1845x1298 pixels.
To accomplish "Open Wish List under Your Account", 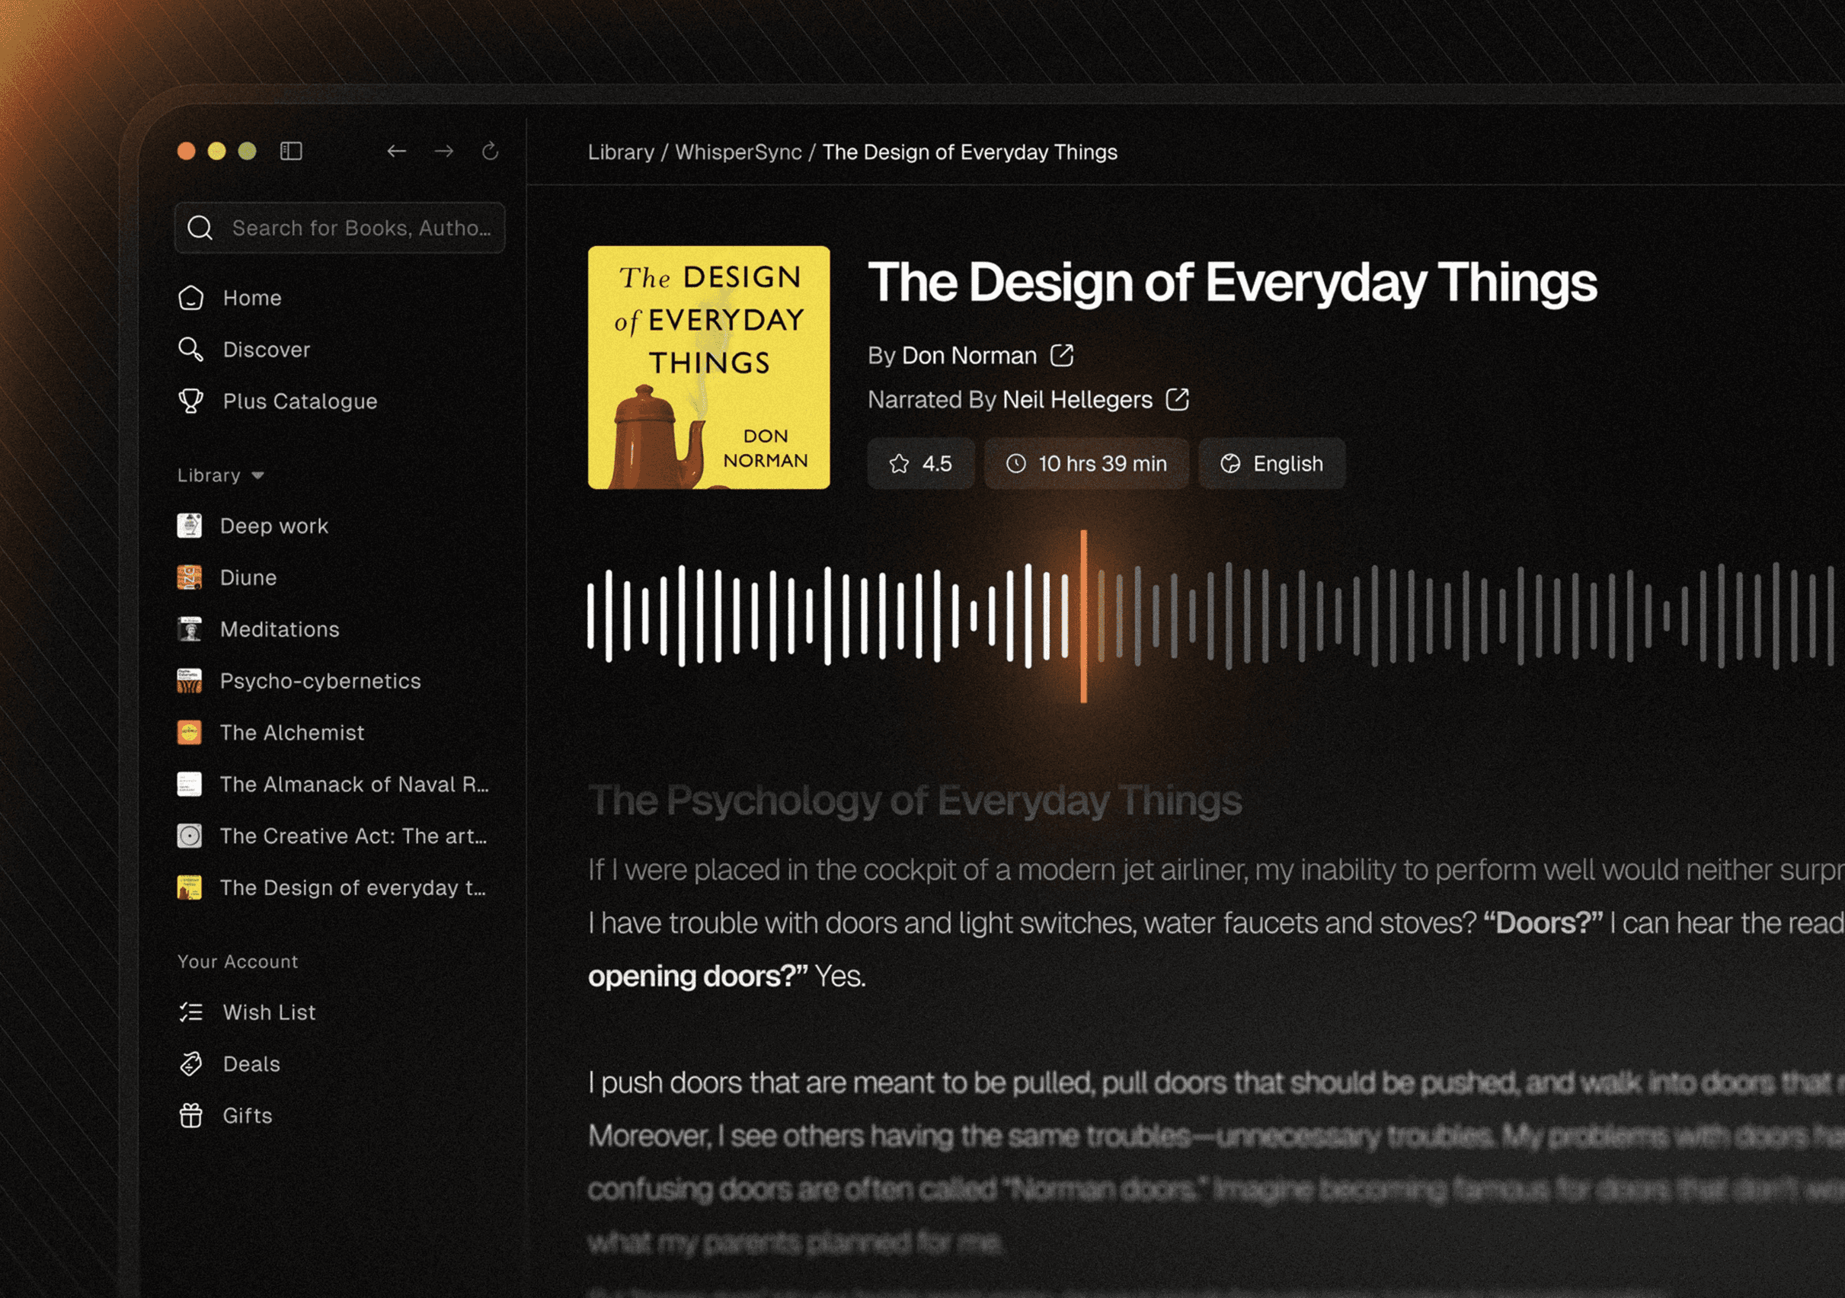I will coord(268,1012).
